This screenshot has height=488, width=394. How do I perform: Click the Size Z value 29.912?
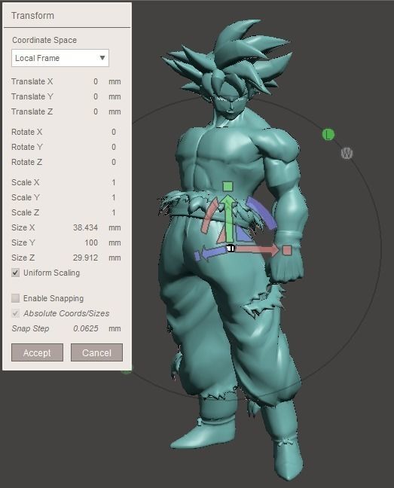(86, 258)
